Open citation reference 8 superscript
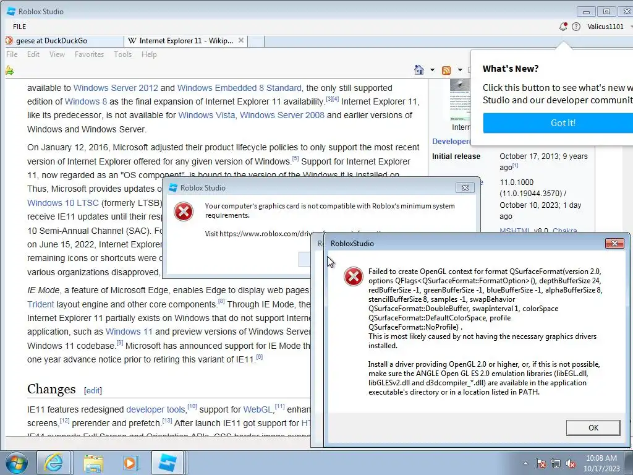The width and height of the screenshot is (633, 475). [221, 301]
